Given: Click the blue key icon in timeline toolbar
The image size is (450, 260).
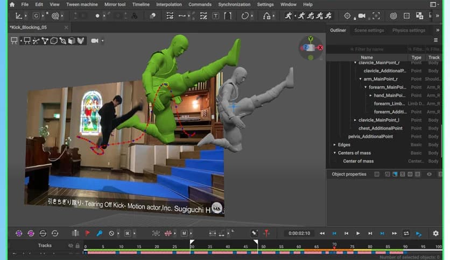Looking at the screenshot, I should 99,233.
